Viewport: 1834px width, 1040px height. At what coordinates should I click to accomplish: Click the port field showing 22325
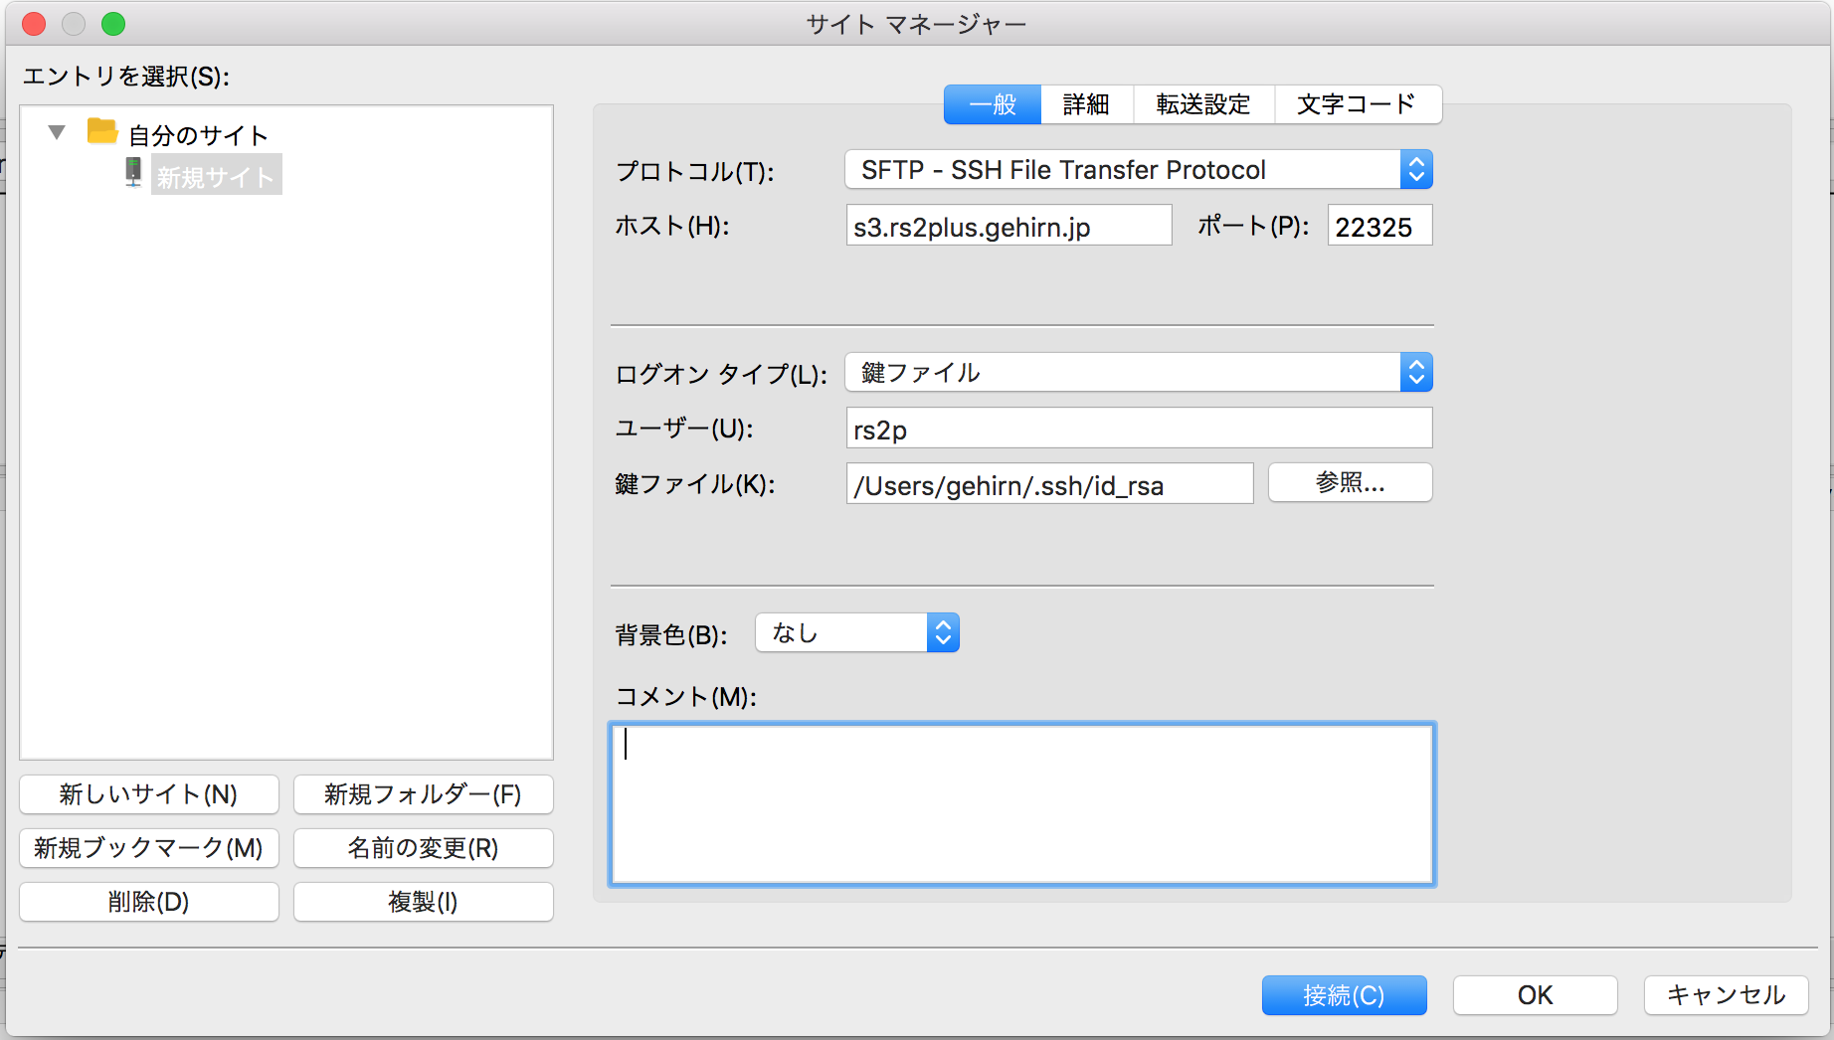pos(1378,227)
